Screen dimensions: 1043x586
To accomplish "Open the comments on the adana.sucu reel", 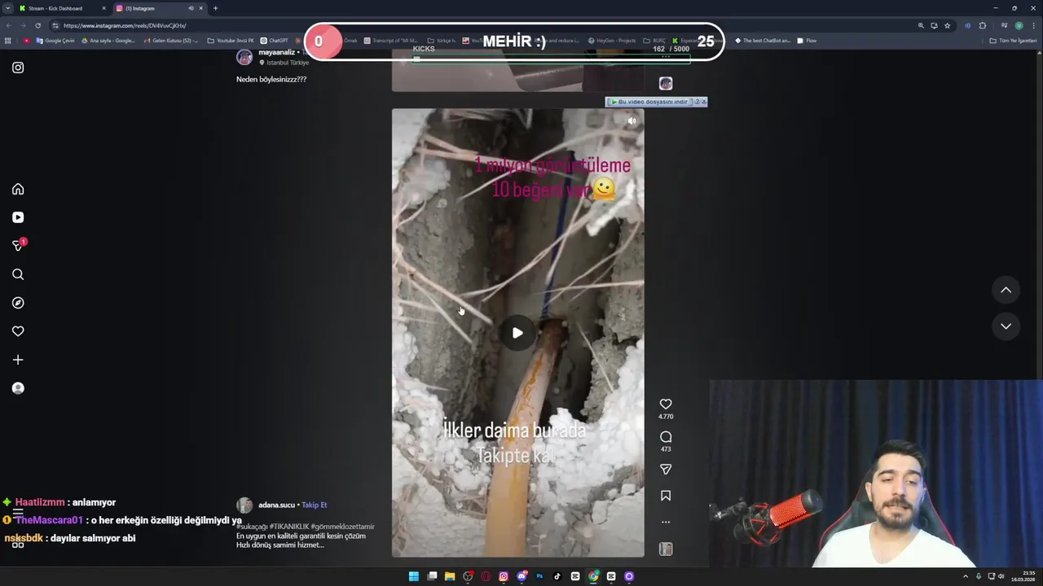I will 666,437.
